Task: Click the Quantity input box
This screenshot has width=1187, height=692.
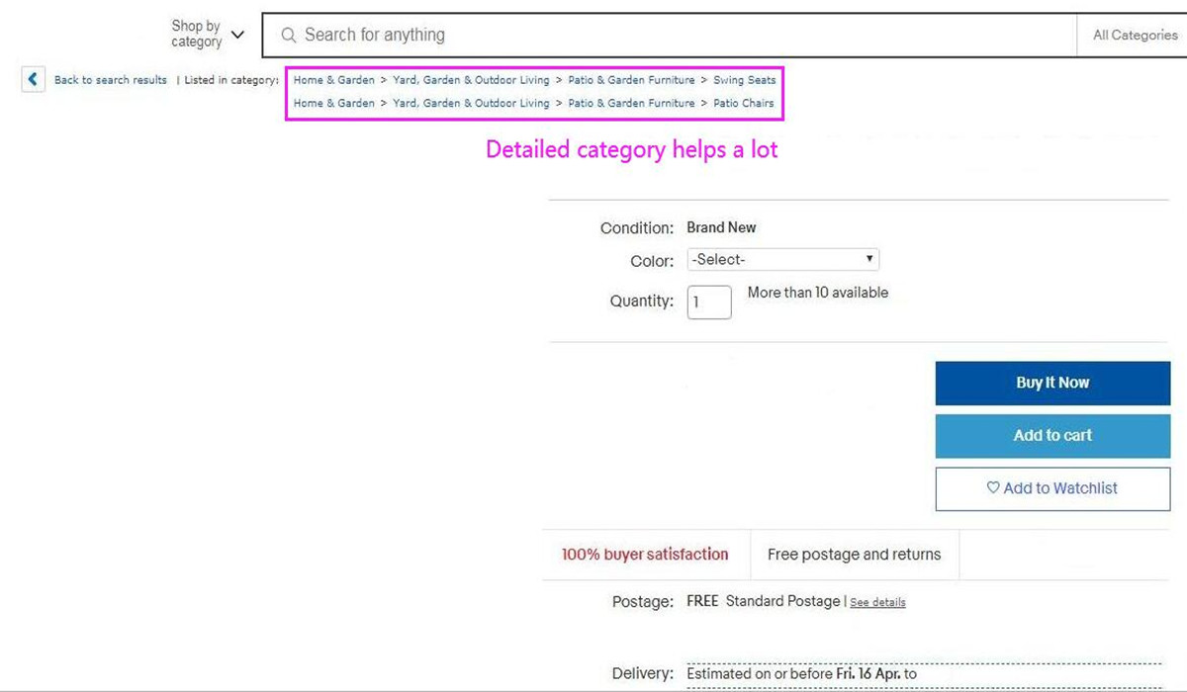Action: [709, 303]
